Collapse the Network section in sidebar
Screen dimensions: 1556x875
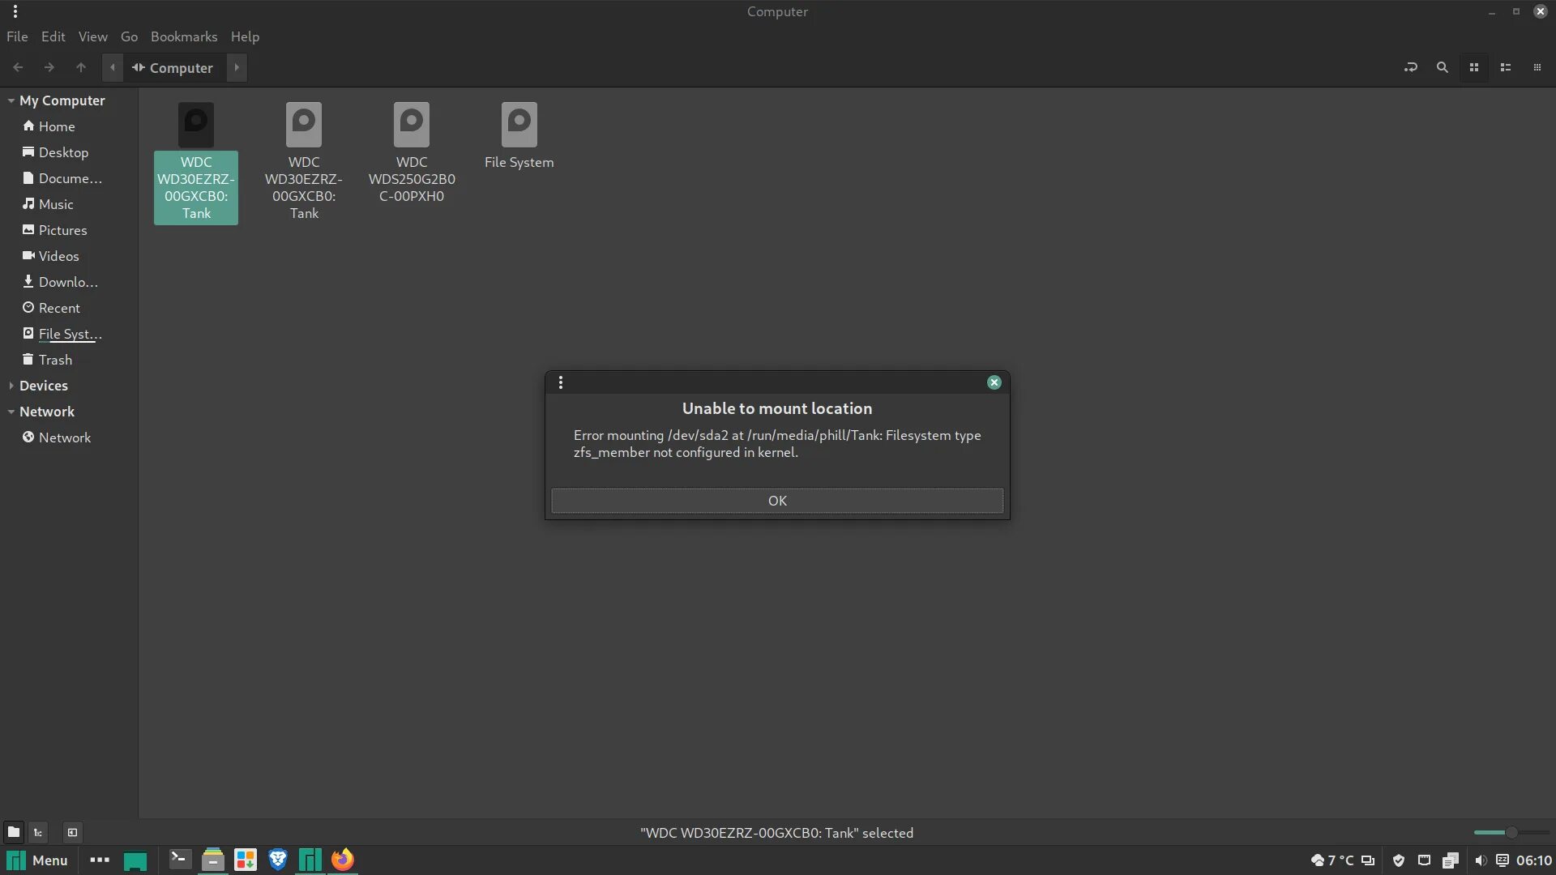click(11, 412)
